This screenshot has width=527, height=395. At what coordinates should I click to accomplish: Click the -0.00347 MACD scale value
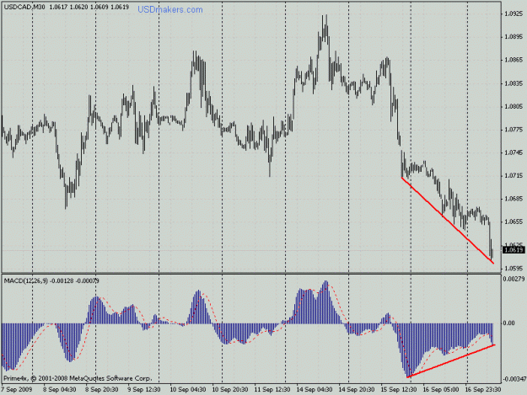click(514, 379)
